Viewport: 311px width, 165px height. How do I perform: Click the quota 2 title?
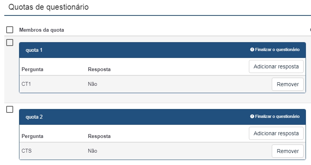pyautogui.click(x=34, y=117)
